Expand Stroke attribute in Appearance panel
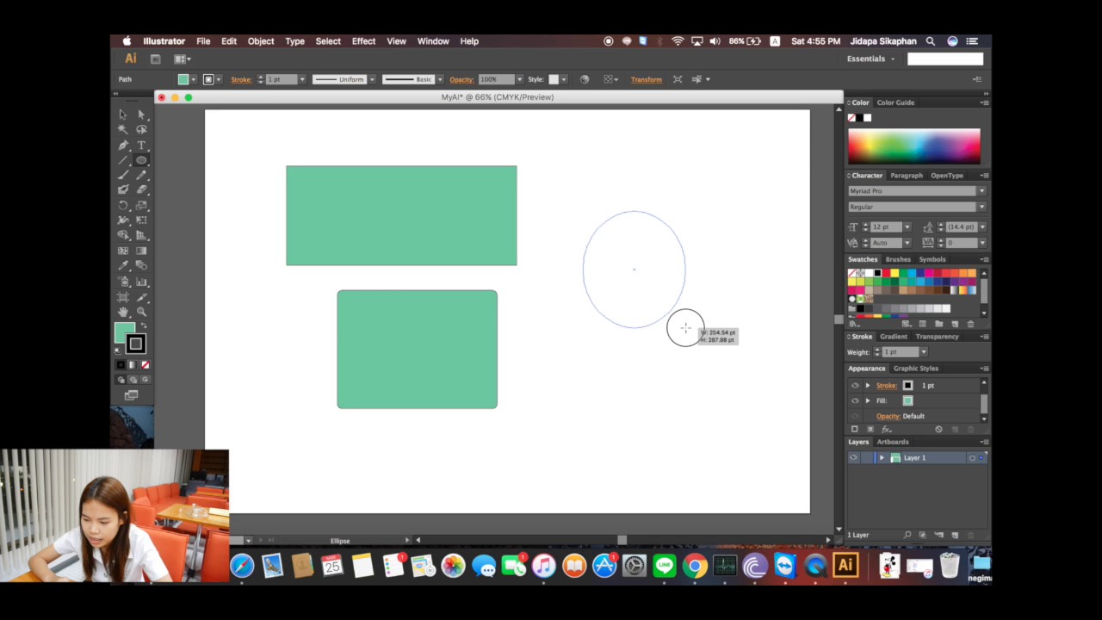 click(x=868, y=386)
